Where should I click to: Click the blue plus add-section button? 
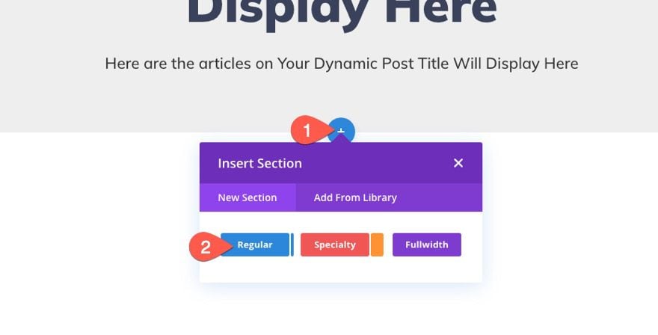343,131
